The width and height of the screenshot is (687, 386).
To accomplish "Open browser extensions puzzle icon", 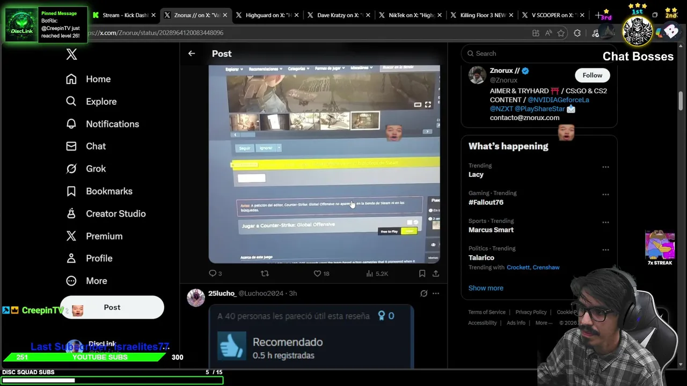I will 577,33.
